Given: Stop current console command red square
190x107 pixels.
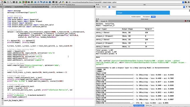Looking at the screenshot, I should 185,21.
